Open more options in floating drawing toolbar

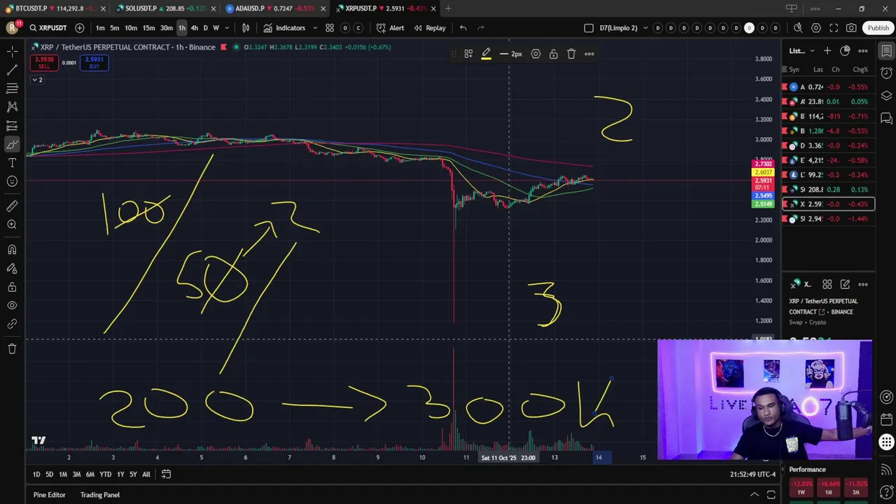589,54
